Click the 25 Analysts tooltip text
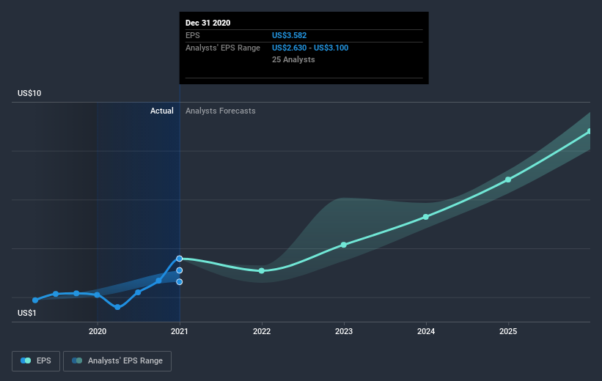Viewport: 602px width, 381px height. pyautogui.click(x=293, y=59)
